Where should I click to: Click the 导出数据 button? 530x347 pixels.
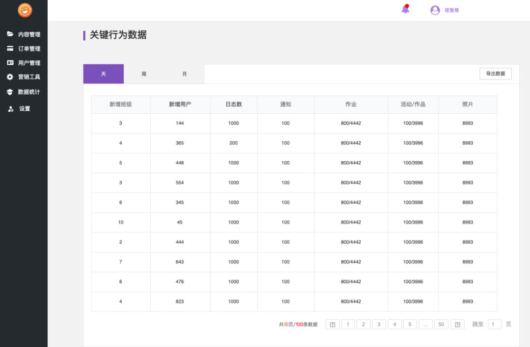click(x=495, y=74)
